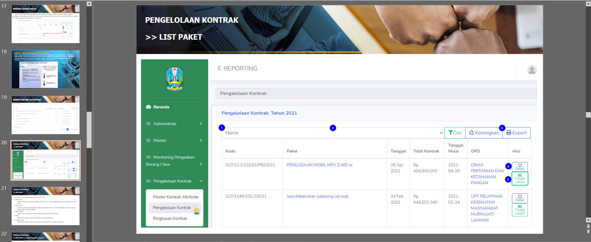Viewport: 591px width, 242px height.
Task: Select slide 20 thumbnail
Action: [46, 161]
